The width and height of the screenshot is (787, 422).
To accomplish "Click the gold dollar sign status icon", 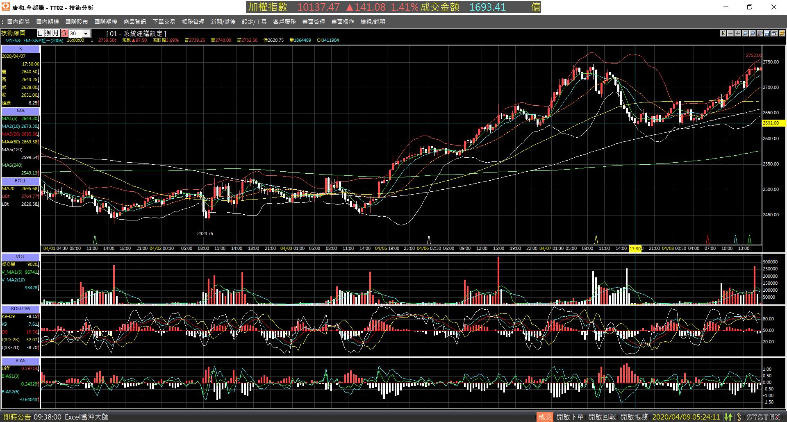I will (739, 417).
